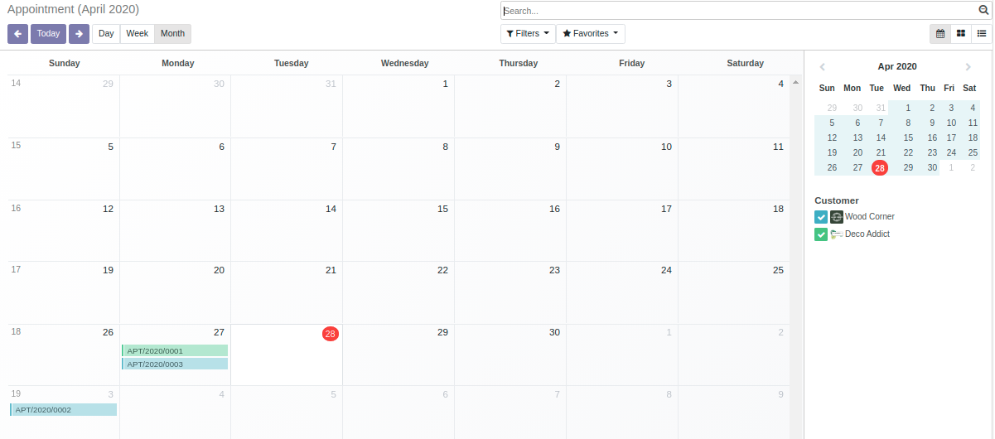
Task: Click the previous period arrow button
Action: (17, 34)
